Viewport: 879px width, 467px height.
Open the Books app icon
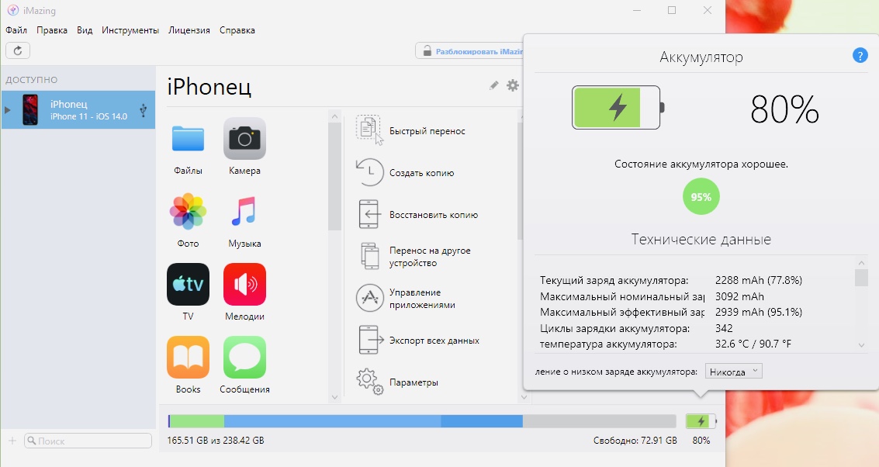click(188, 357)
